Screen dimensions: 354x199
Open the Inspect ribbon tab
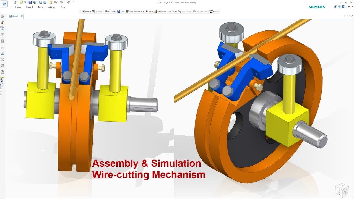tap(29, 7)
